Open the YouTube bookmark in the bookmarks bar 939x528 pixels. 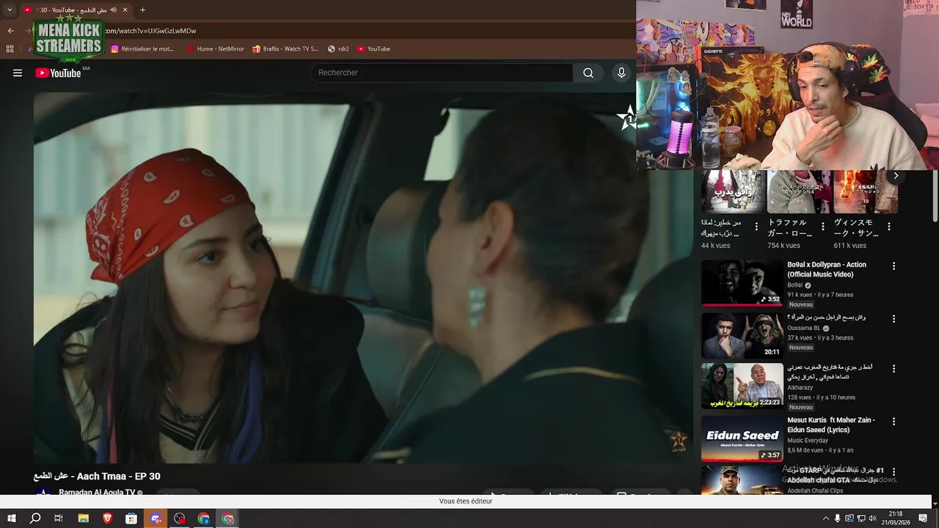(373, 48)
